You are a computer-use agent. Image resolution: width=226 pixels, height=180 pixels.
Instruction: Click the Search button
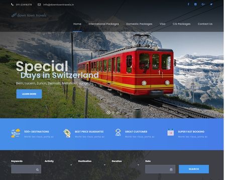click(x=194, y=169)
